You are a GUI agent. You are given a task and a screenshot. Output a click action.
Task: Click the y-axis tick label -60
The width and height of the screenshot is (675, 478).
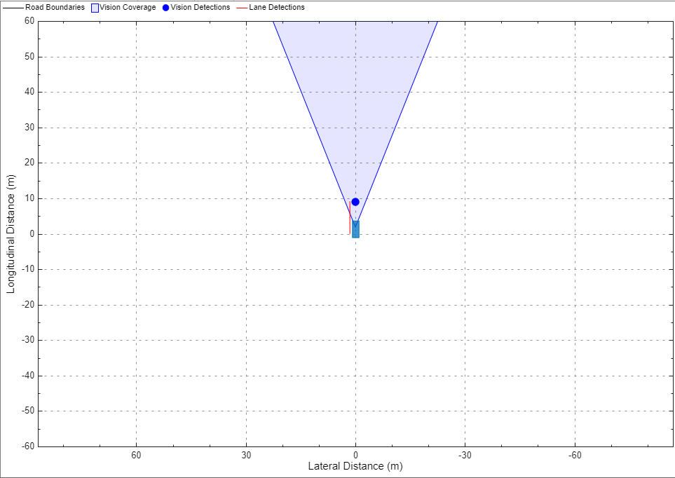click(28, 446)
